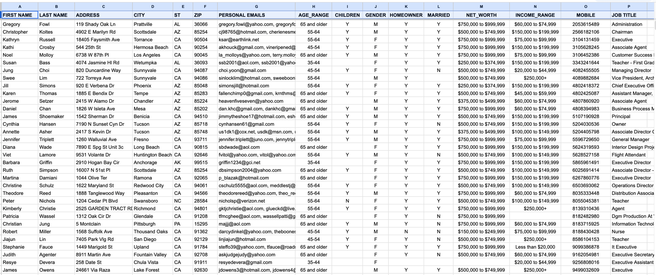Select job title General Manager
Viewport: 656px width, 275px height.
pyautogui.click(x=628, y=139)
